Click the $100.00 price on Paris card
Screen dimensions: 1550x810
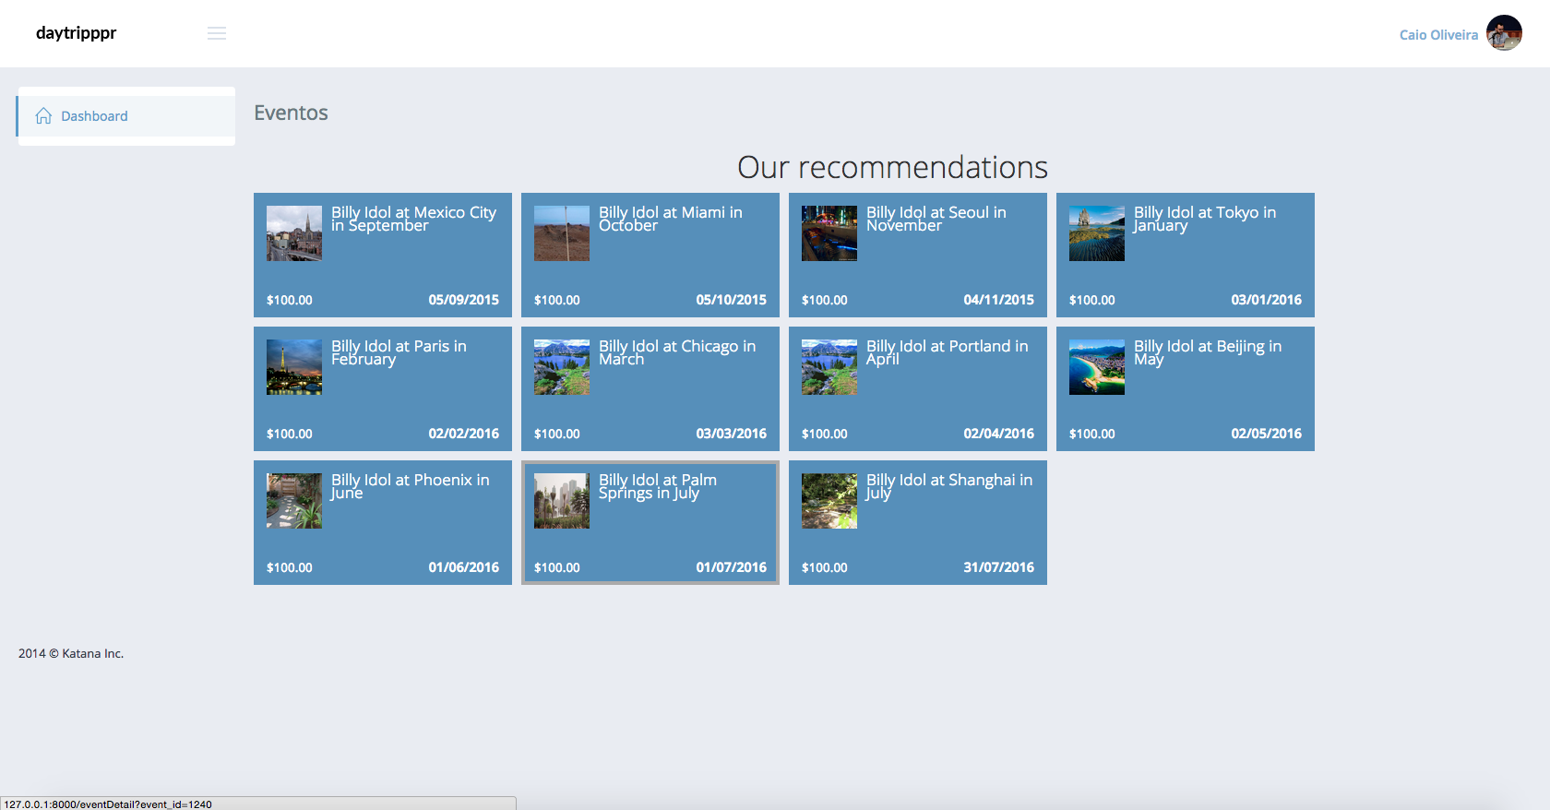pos(290,434)
